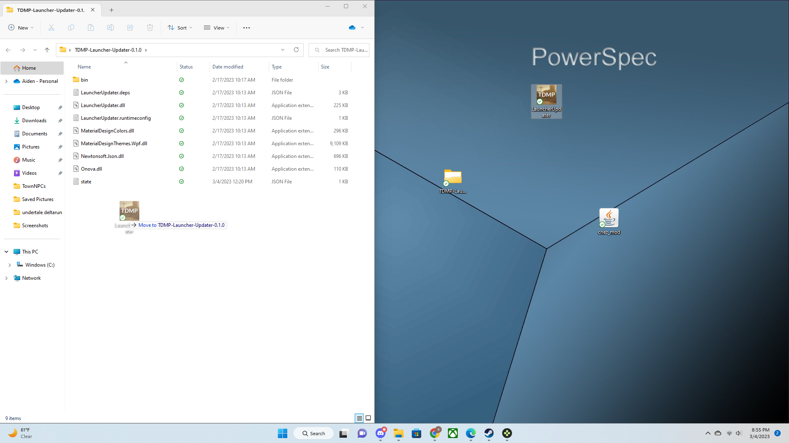Expand the Windows (C:) drive tree

point(9,265)
